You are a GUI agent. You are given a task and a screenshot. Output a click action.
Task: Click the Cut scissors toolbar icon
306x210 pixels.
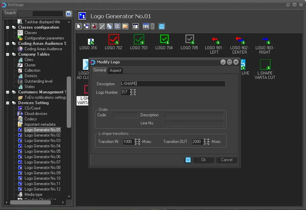pos(102,26)
